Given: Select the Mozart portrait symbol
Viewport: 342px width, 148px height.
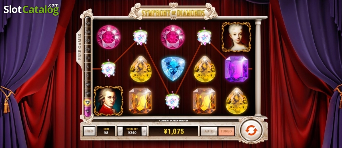Looking at the screenshot, I should pyautogui.click(x=108, y=101).
